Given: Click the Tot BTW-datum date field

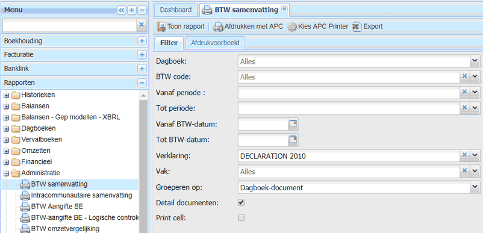Looking at the screenshot, I should 263,140.
